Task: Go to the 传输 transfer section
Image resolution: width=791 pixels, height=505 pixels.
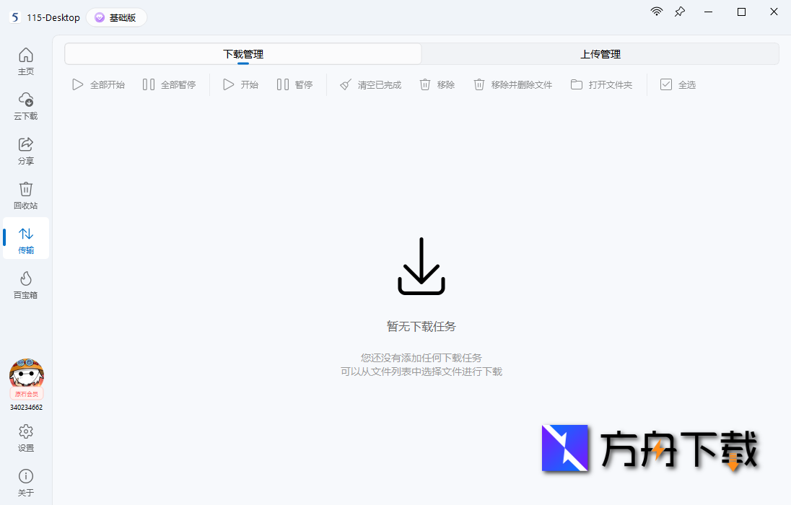Action: pos(25,239)
